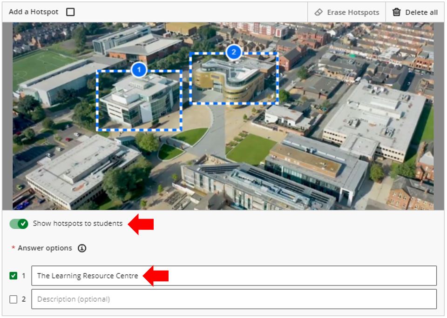The width and height of the screenshot is (447, 318).
Task: Turn off Show hotspots to students
Action: click(19, 224)
